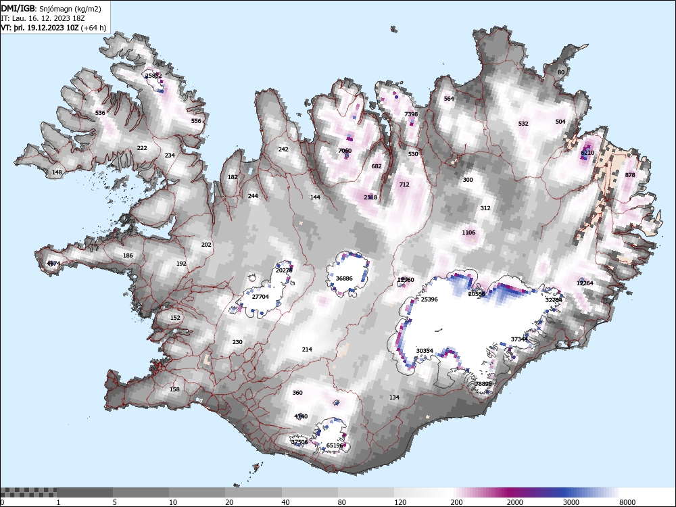
Task: Click the 65196 value label
Action: (x=335, y=445)
